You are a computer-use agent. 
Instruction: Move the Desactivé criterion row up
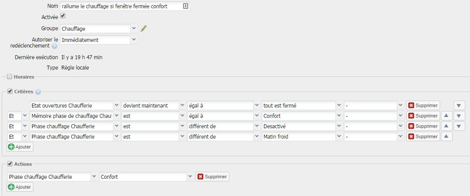446,126
